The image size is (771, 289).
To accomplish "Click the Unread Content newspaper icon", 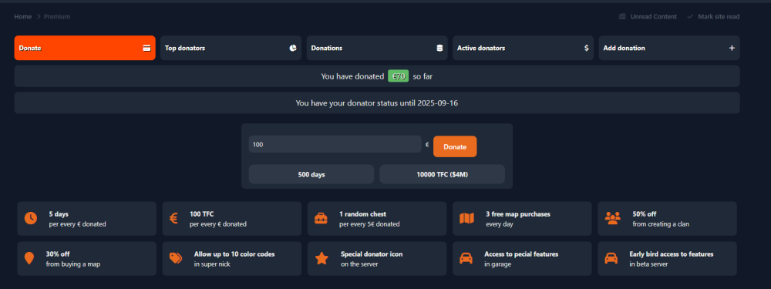I will [622, 17].
